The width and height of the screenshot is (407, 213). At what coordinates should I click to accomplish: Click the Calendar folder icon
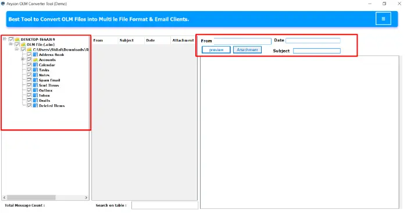pos(35,65)
